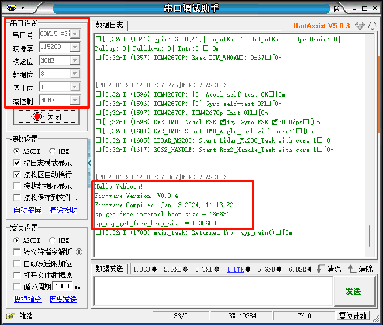Viewport: 383px width, 325px height.
Task: Open the 串口号 COM15 dropdown
Action: 74,34
